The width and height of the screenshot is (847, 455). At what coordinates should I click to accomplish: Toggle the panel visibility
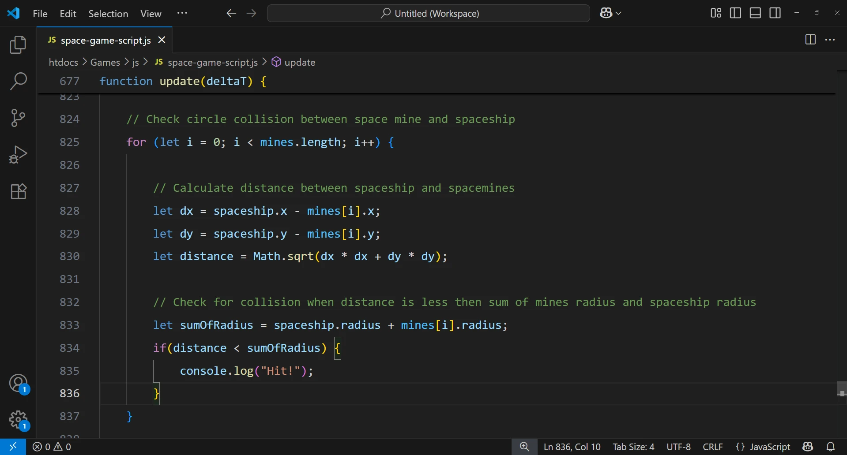(x=755, y=13)
